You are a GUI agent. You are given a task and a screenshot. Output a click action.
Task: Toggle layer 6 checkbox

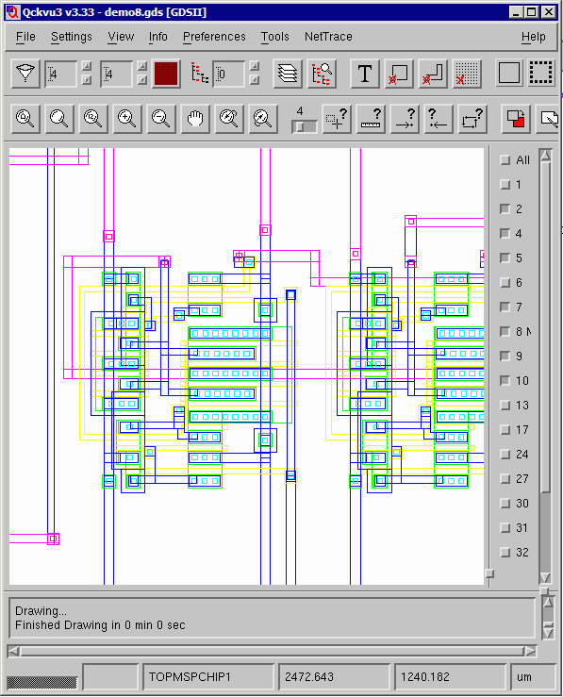tap(505, 283)
